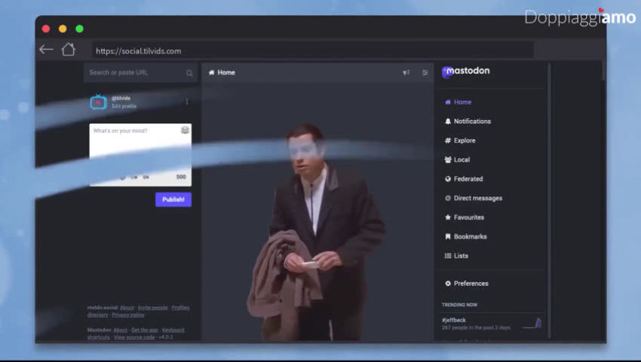Open the emoji picker in compose box
Screen dimensions: 641x362
(185, 130)
